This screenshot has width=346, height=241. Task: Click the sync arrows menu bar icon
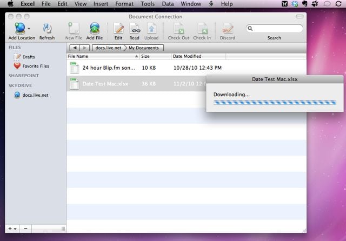coord(338,4)
